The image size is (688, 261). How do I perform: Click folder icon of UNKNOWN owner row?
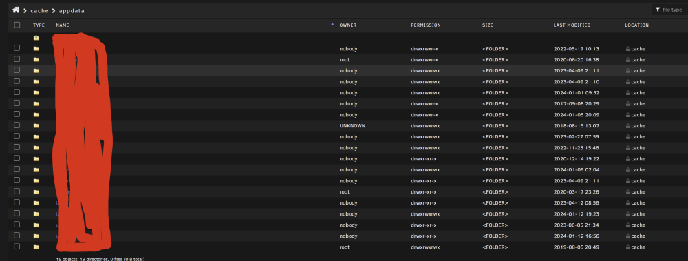pyautogui.click(x=36, y=125)
